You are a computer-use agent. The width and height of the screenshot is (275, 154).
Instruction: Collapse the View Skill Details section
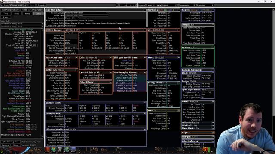pyautogui.click(x=144, y=10)
